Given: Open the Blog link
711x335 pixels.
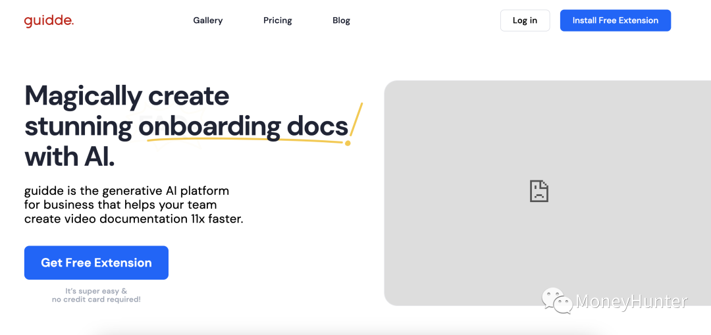Looking at the screenshot, I should (341, 20).
